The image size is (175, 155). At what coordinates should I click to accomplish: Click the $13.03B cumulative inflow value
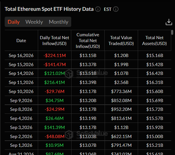[x=88, y=136]
